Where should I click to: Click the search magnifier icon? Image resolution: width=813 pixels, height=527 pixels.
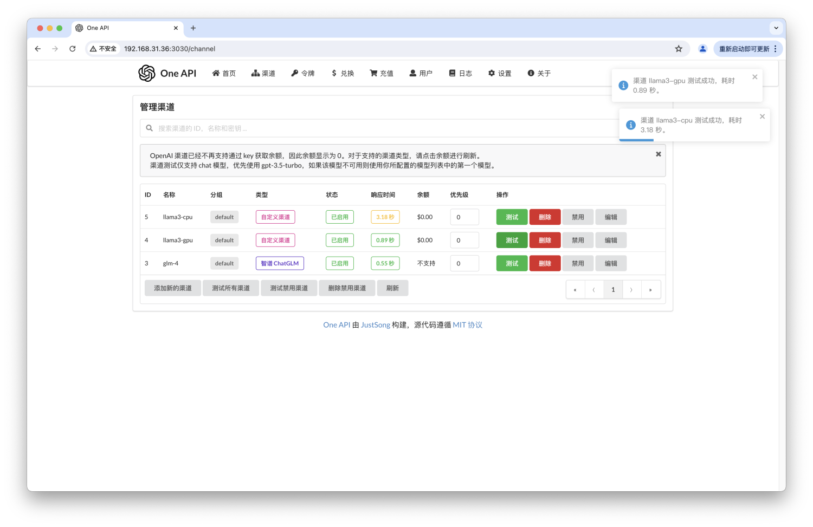click(x=149, y=128)
